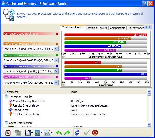Image resolution: width=155 pixels, height=138 pixels.
Task: Click lightbulb icon beside Higher index values
Action: [x=11, y=105]
